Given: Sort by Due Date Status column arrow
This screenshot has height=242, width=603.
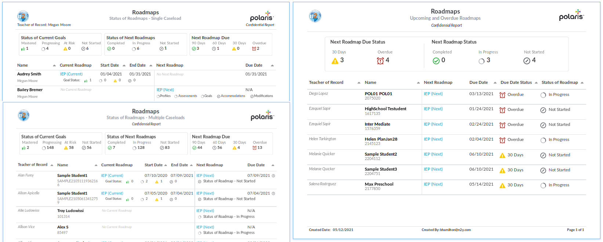Looking at the screenshot, I should click(x=536, y=83).
